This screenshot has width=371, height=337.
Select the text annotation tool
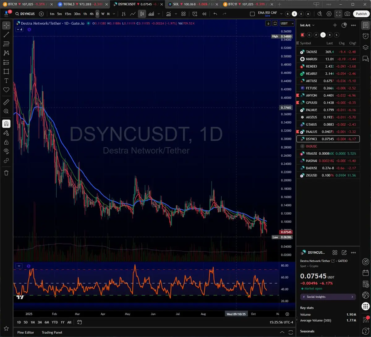click(x=6, y=81)
